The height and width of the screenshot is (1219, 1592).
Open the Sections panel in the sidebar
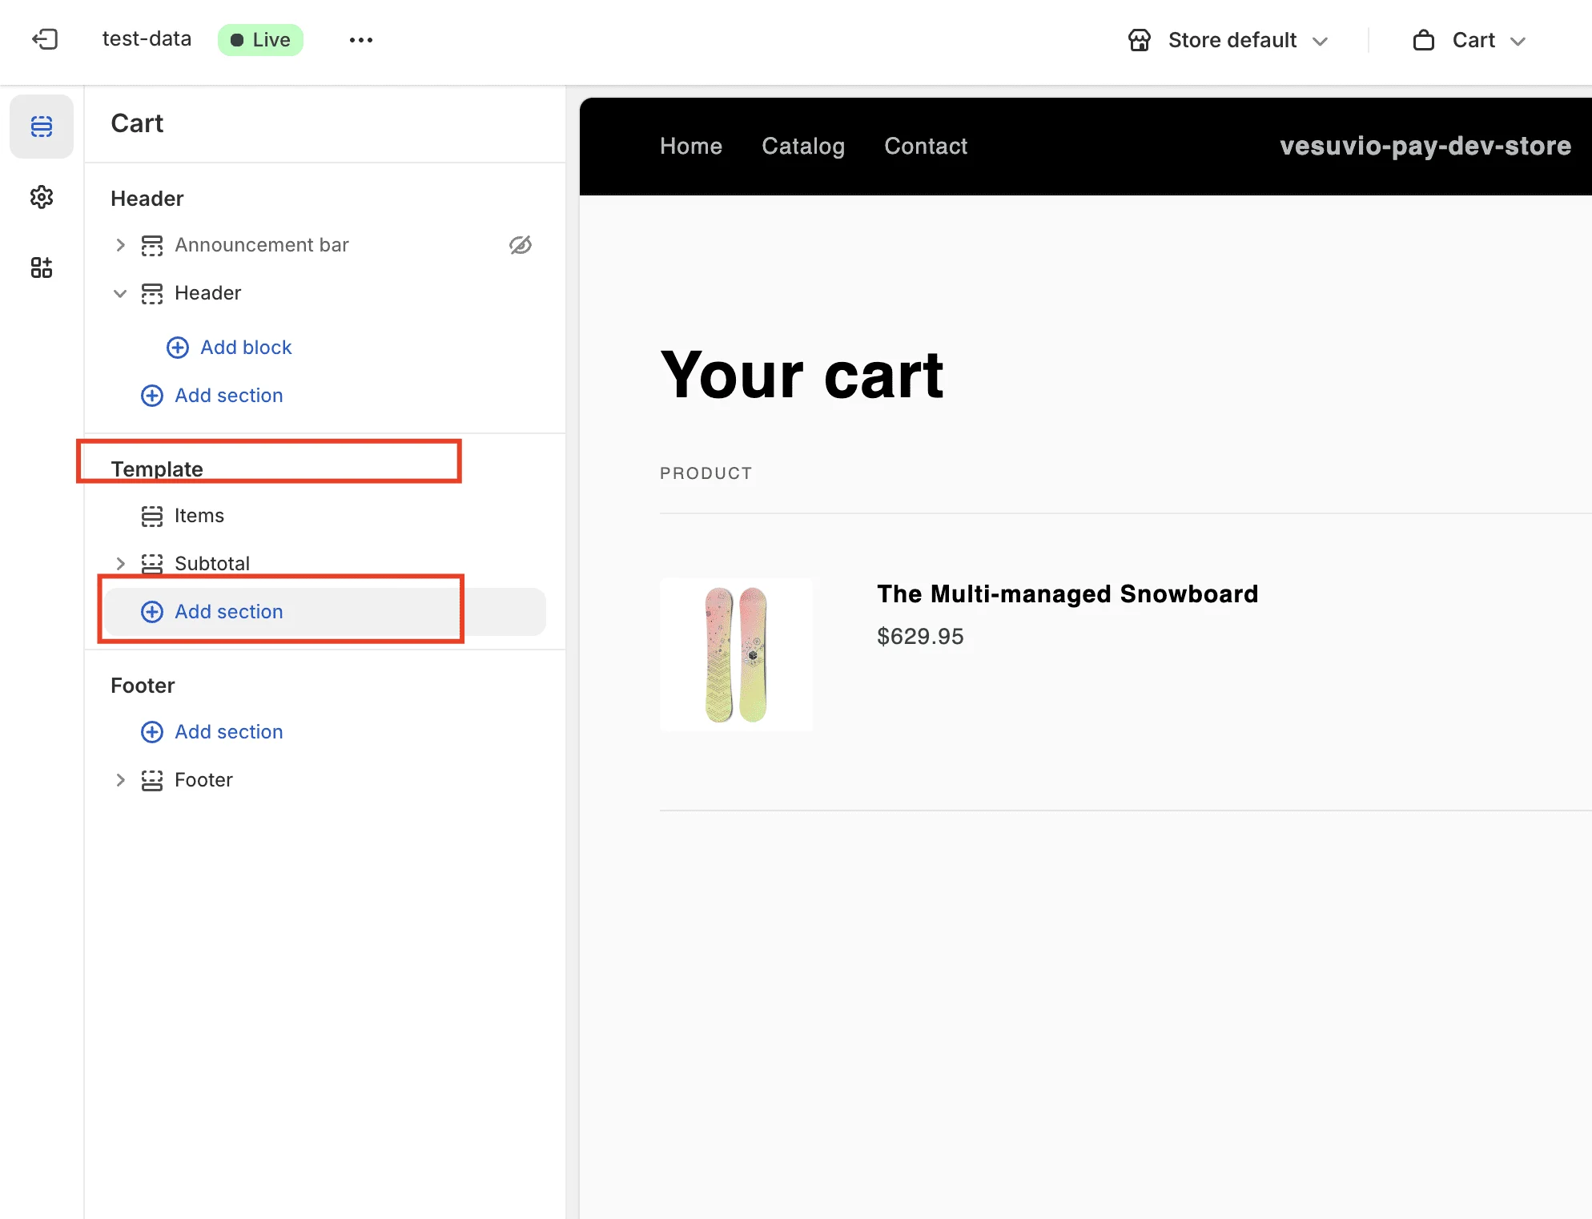click(41, 126)
